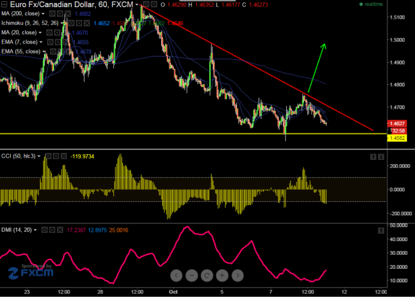Open MA (200, close) settings gear

[61, 14]
